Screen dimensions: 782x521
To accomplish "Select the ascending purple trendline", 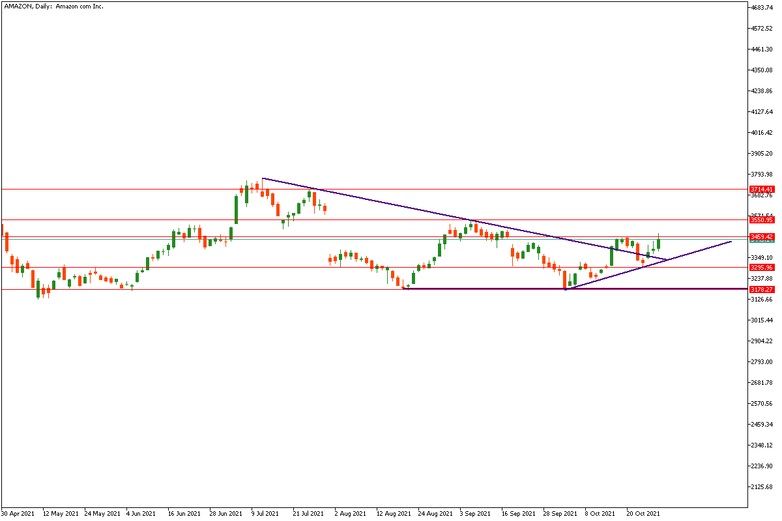I will click(x=691, y=251).
